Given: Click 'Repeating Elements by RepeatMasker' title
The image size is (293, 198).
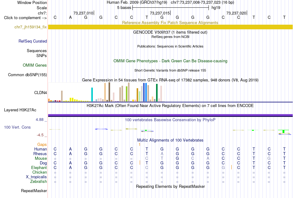Looking at the screenshot, I should 170,186.
